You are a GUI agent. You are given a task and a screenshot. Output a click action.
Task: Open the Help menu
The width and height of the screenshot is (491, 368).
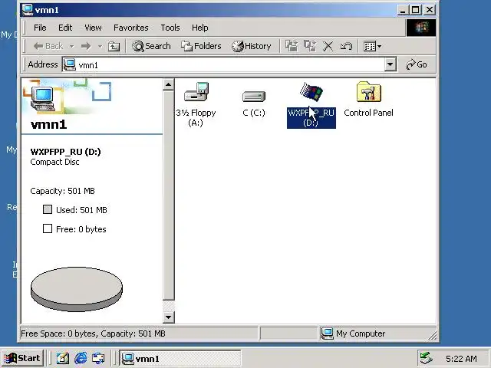click(x=199, y=28)
